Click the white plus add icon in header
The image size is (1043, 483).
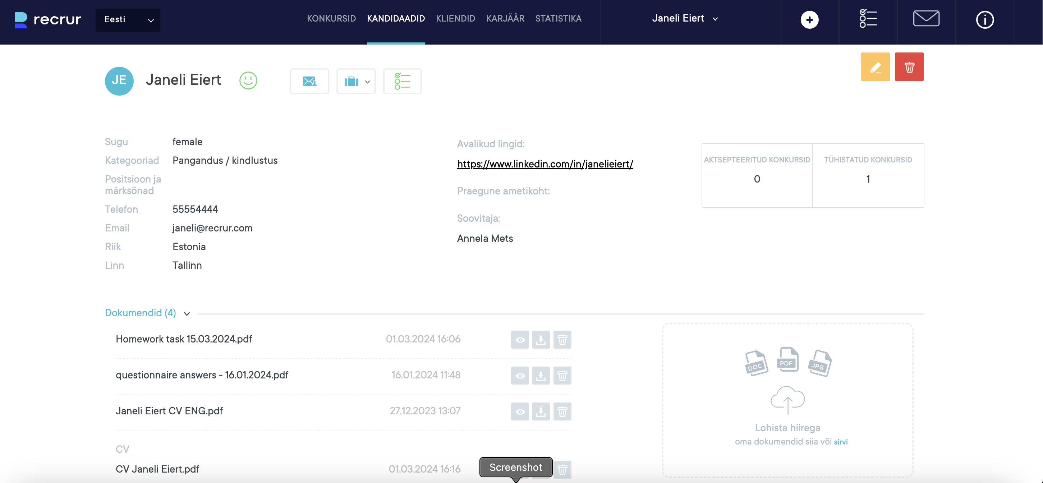point(809,20)
